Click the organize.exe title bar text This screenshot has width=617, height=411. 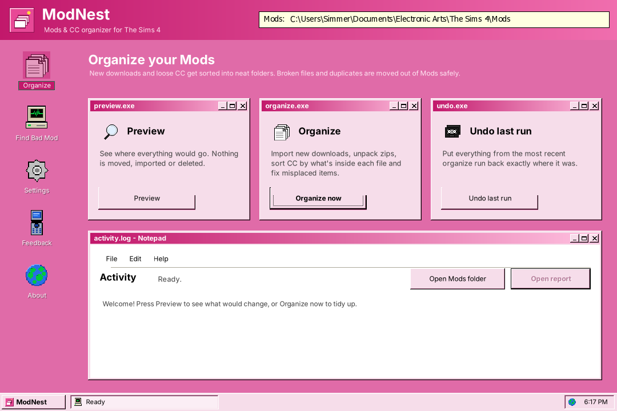coord(287,106)
